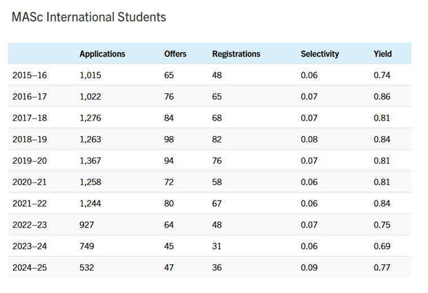Select the Offers column header
The width and height of the screenshot is (428, 293).
click(x=175, y=54)
